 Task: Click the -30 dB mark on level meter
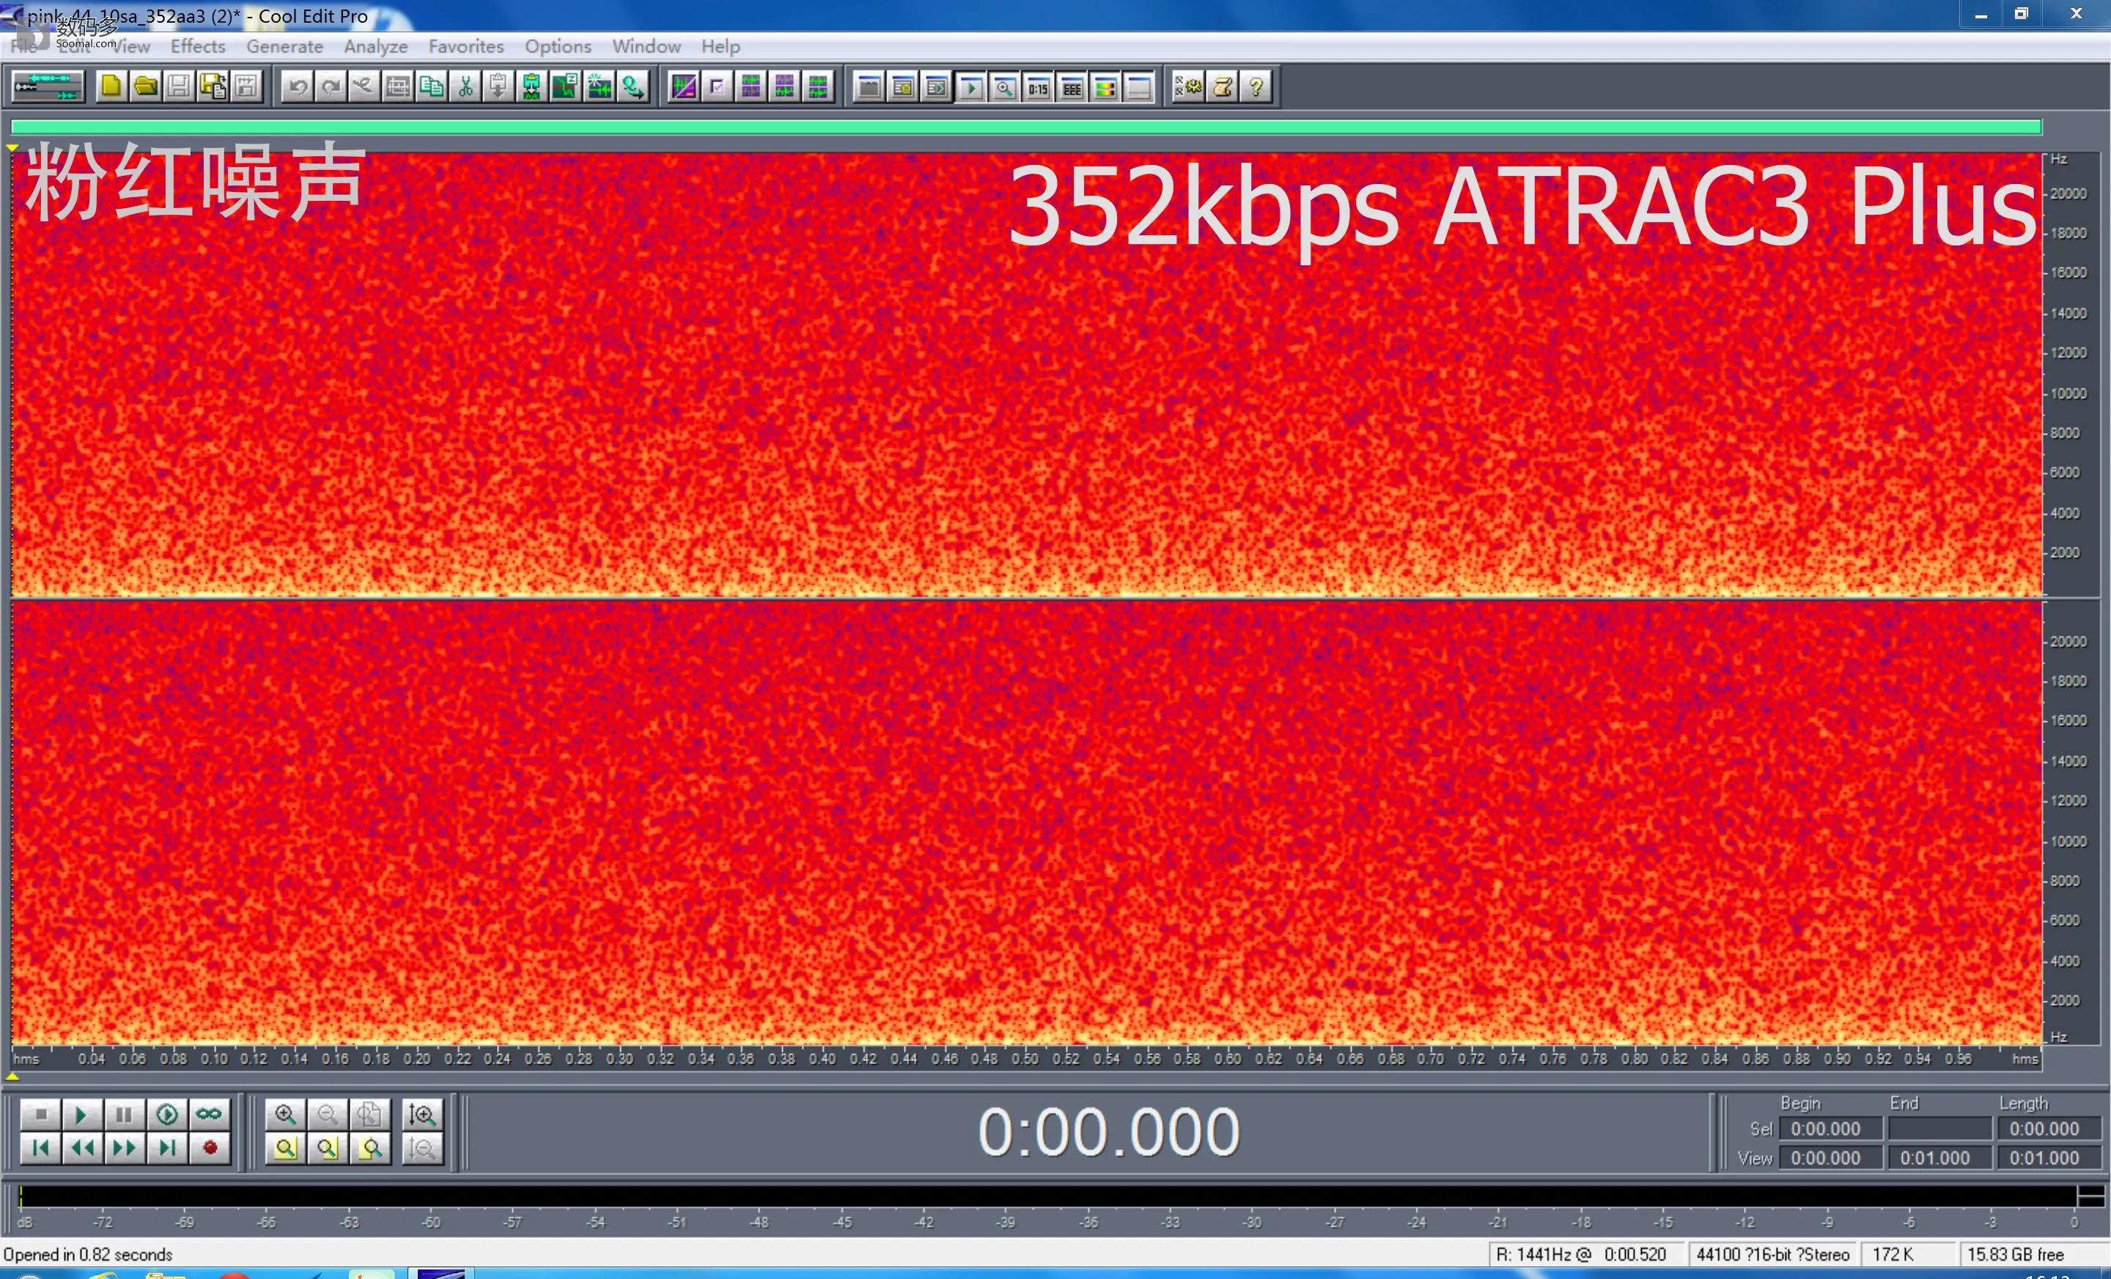[1252, 1223]
